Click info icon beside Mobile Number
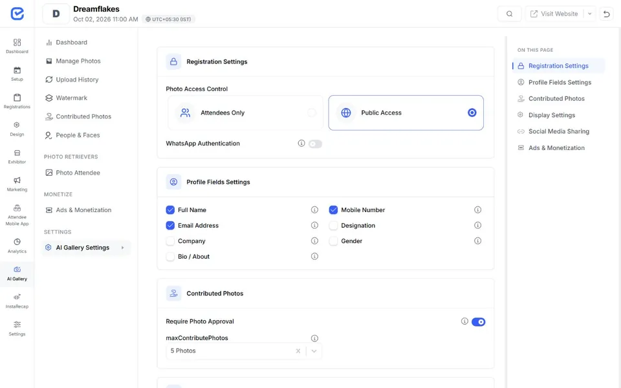 [x=477, y=210]
